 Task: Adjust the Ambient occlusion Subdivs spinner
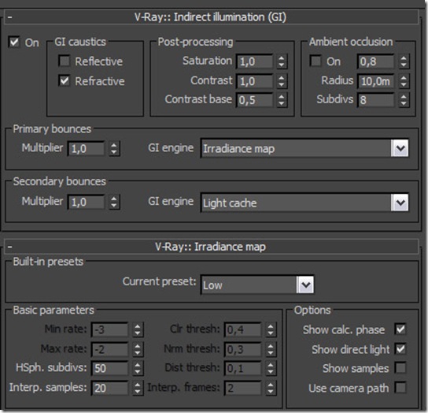pos(404,100)
